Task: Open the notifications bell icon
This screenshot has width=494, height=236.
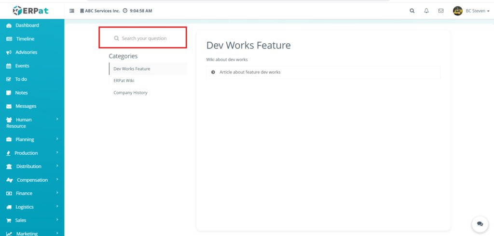Action: [x=426, y=11]
